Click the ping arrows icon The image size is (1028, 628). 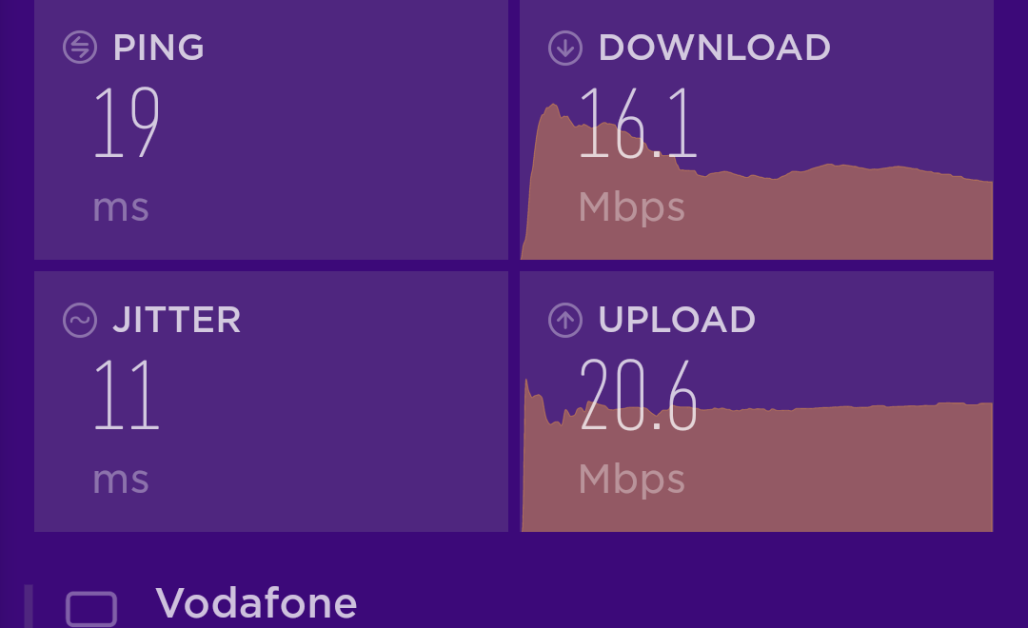(80, 48)
